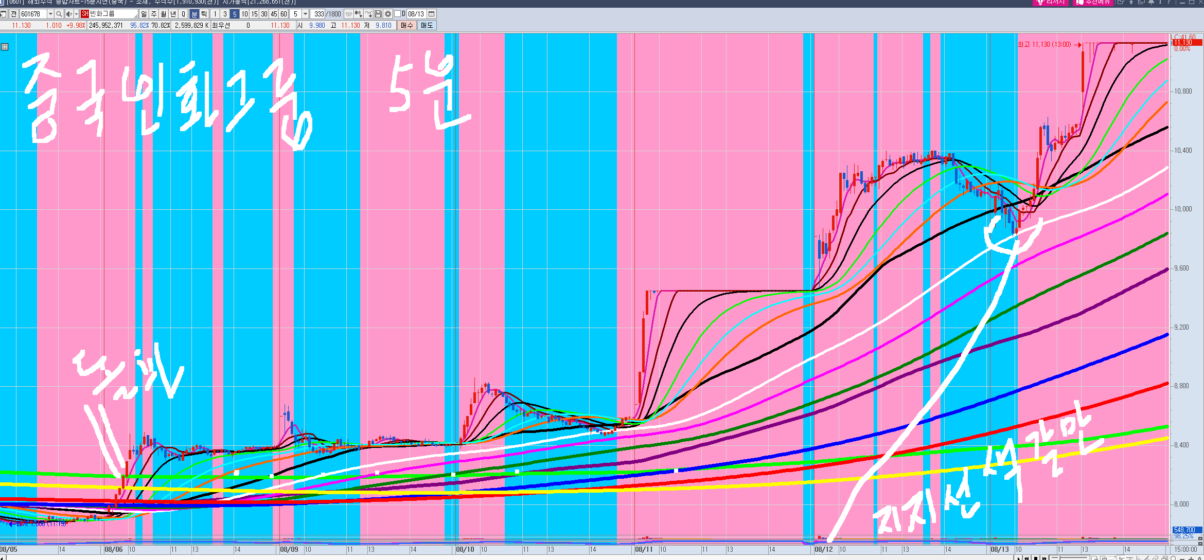This screenshot has height=560, width=1204.
Task: Click the 최우선 best quote label
Action: pos(221,25)
